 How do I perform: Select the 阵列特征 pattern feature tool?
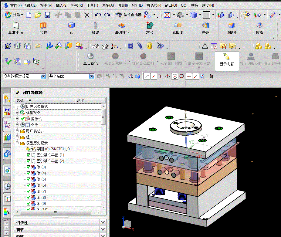pyautogui.click(x=122, y=28)
